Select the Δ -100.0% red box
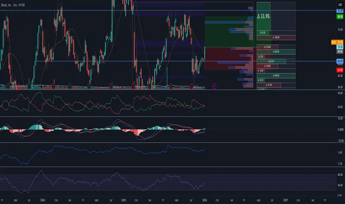345x204 pixels. [x=276, y=37]
